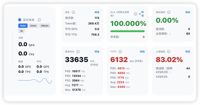The image size is (200, 105).
Task: Click info icon beside TTFT
Action: (120, 51)
